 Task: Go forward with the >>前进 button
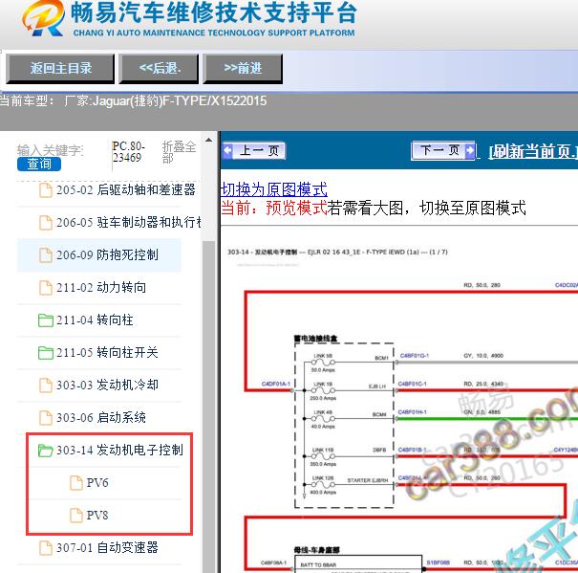click(x=243, y=69)
